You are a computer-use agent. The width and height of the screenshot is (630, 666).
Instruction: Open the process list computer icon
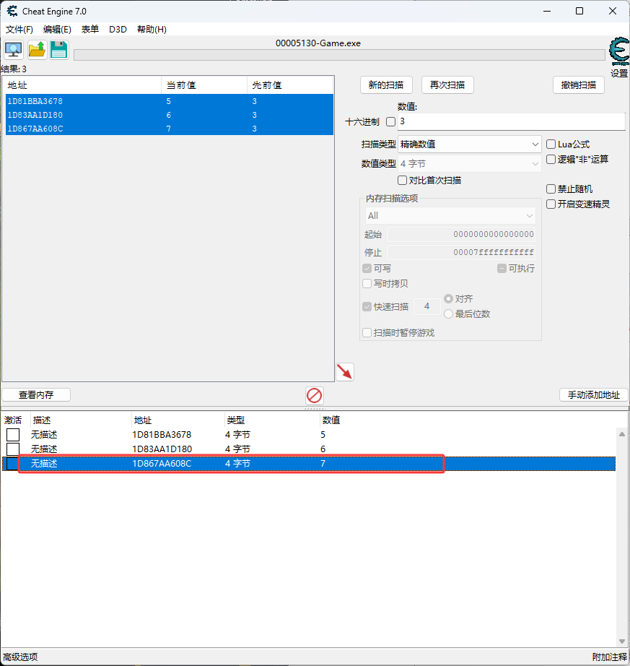pyautogui.click(x=14, y=50)
